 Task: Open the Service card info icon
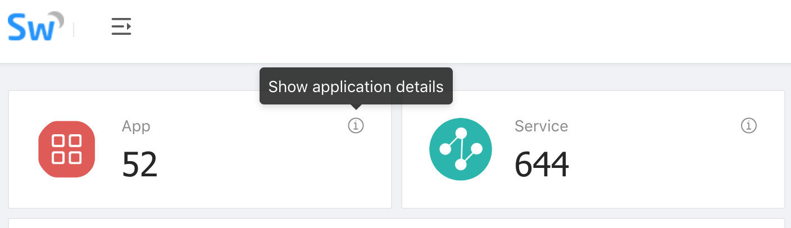pos(748,126)
